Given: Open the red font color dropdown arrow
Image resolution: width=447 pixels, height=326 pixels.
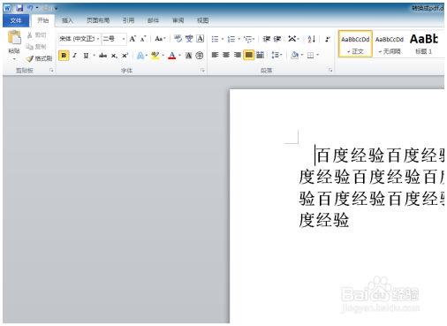Looking at the screenshot, I should click(179, 56).
